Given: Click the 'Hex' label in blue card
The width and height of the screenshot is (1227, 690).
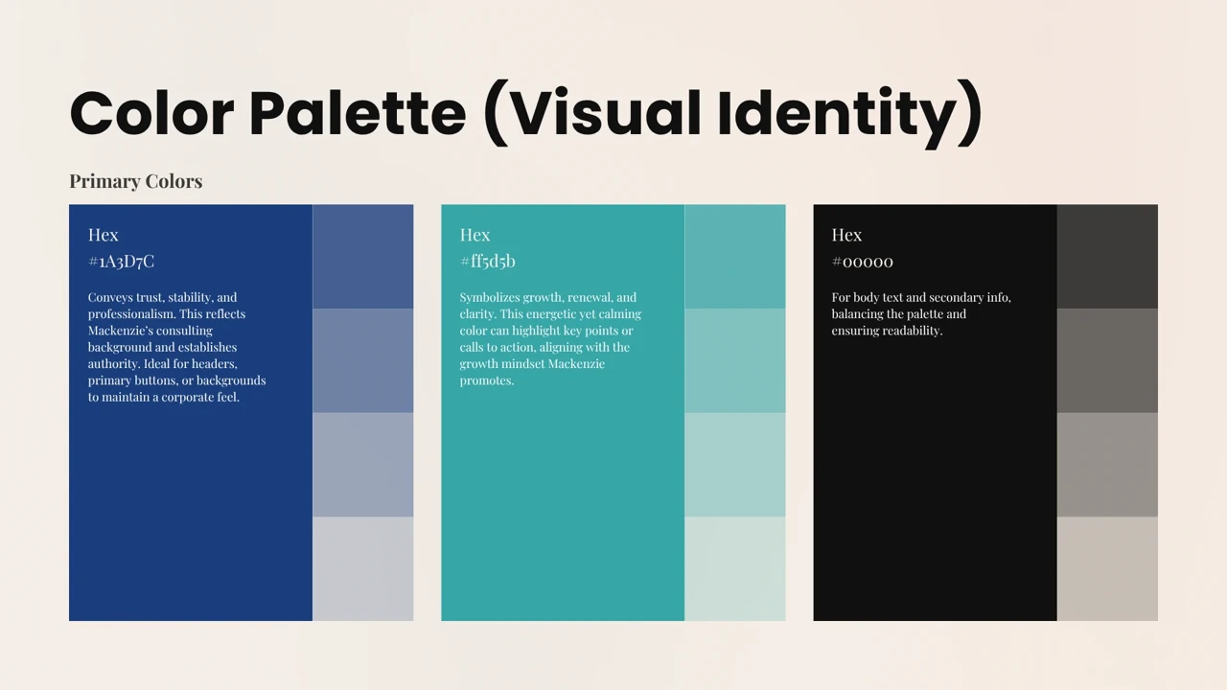Looking at the screenshot, I should click(x=104, y=235).
